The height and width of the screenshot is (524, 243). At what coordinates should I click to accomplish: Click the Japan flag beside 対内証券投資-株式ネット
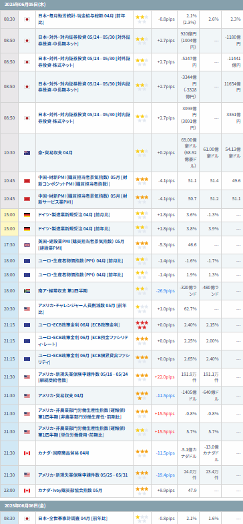(27, 118)
